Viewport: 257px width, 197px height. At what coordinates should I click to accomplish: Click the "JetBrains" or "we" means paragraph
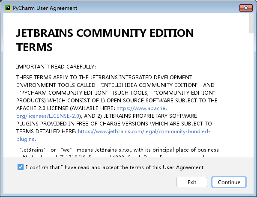pyautogui.click(x=119, y=150)
